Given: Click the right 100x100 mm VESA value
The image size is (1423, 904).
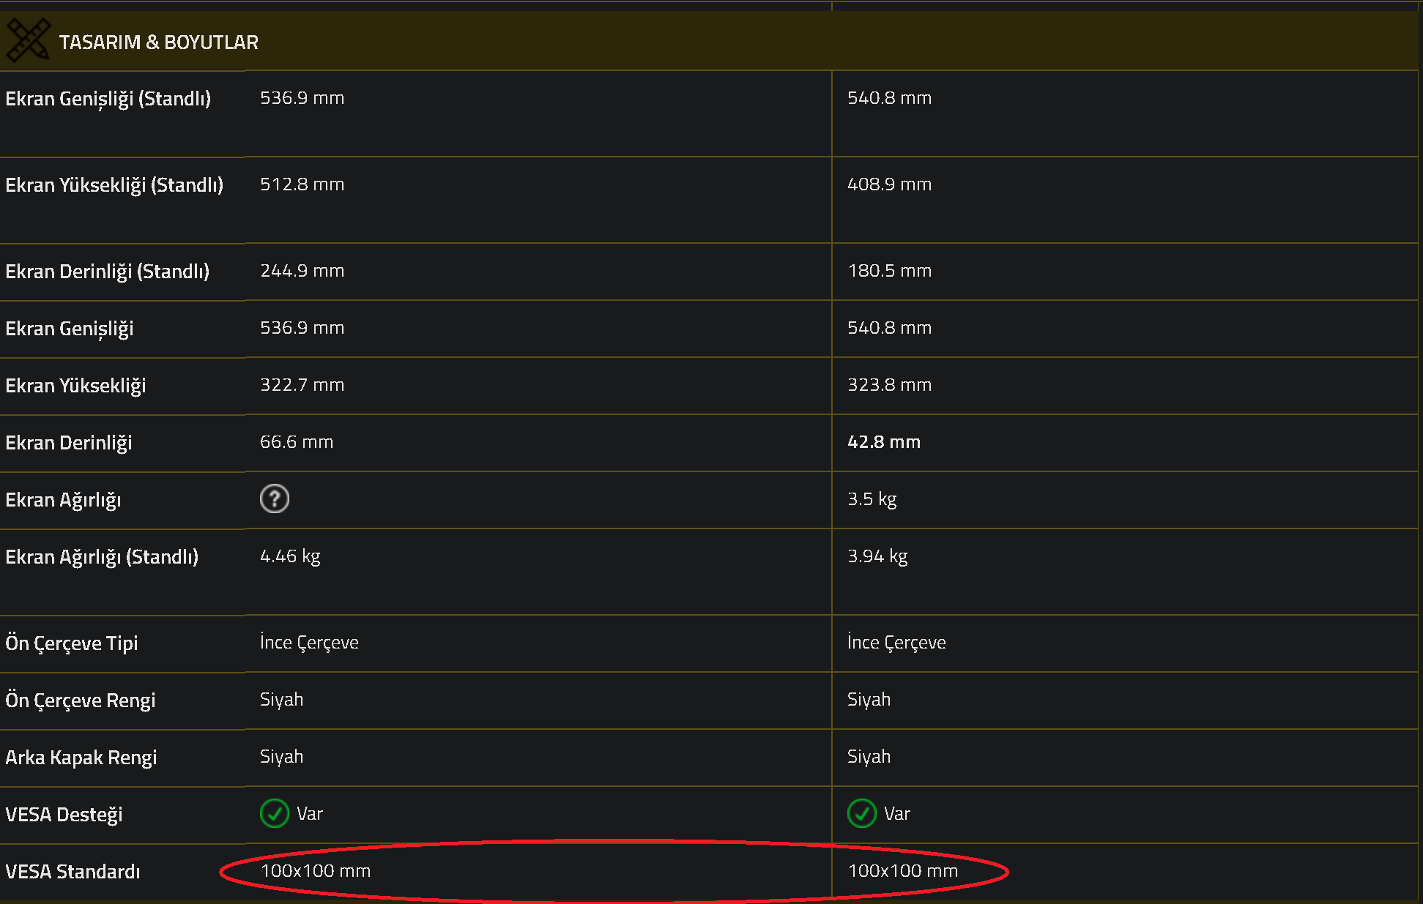Looking at the screenshot, I should tap(902, 871).
